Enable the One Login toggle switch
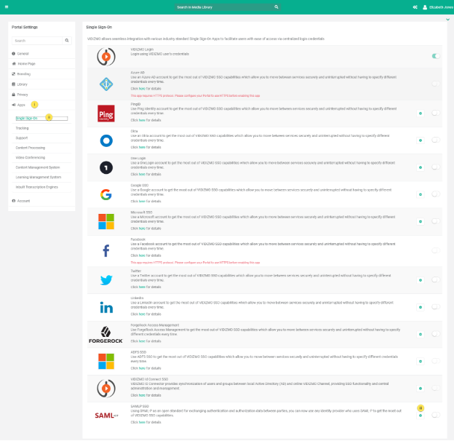The image size is (454, 441). pyautogui.click(x=436, y=167)
